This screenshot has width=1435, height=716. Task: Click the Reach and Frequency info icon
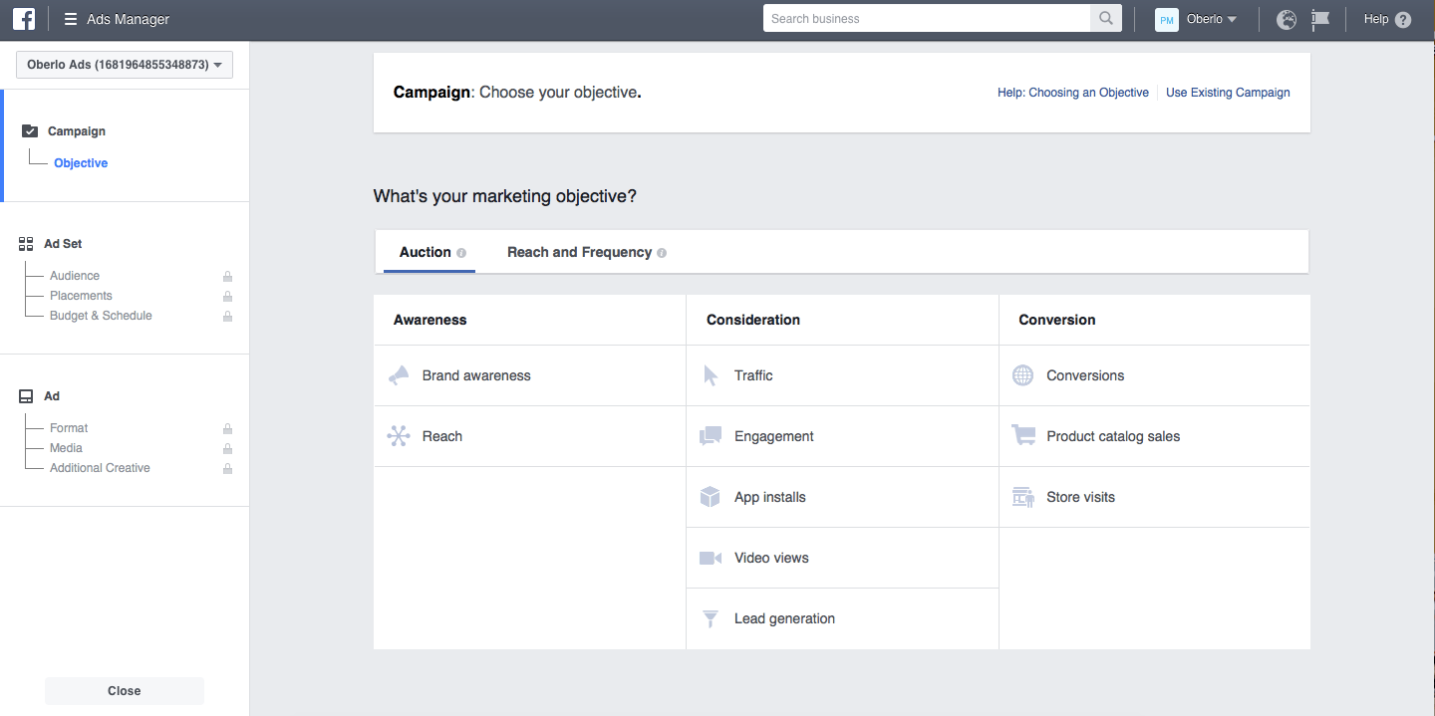click(662, 253)
